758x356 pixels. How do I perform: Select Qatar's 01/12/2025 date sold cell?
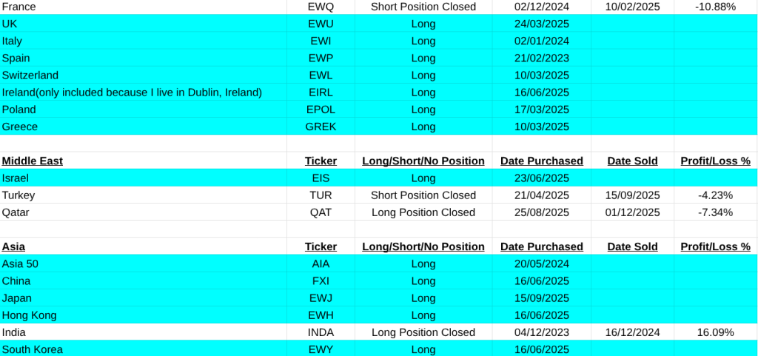pos(632,212)
